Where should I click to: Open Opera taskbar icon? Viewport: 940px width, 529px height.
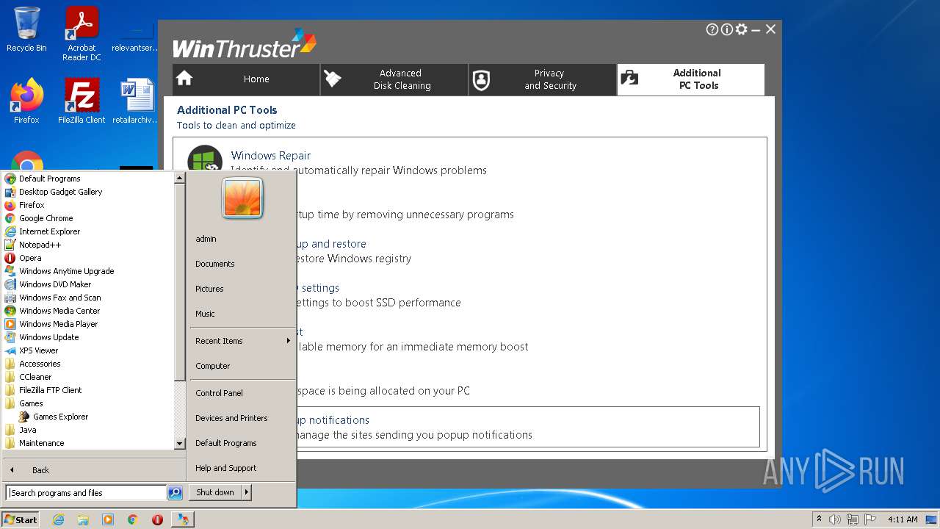click(x=157, y=519)
